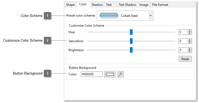Click the Hue slider handle
The image size is (199, 103).
pyautogui.click(x=131, y=32)
